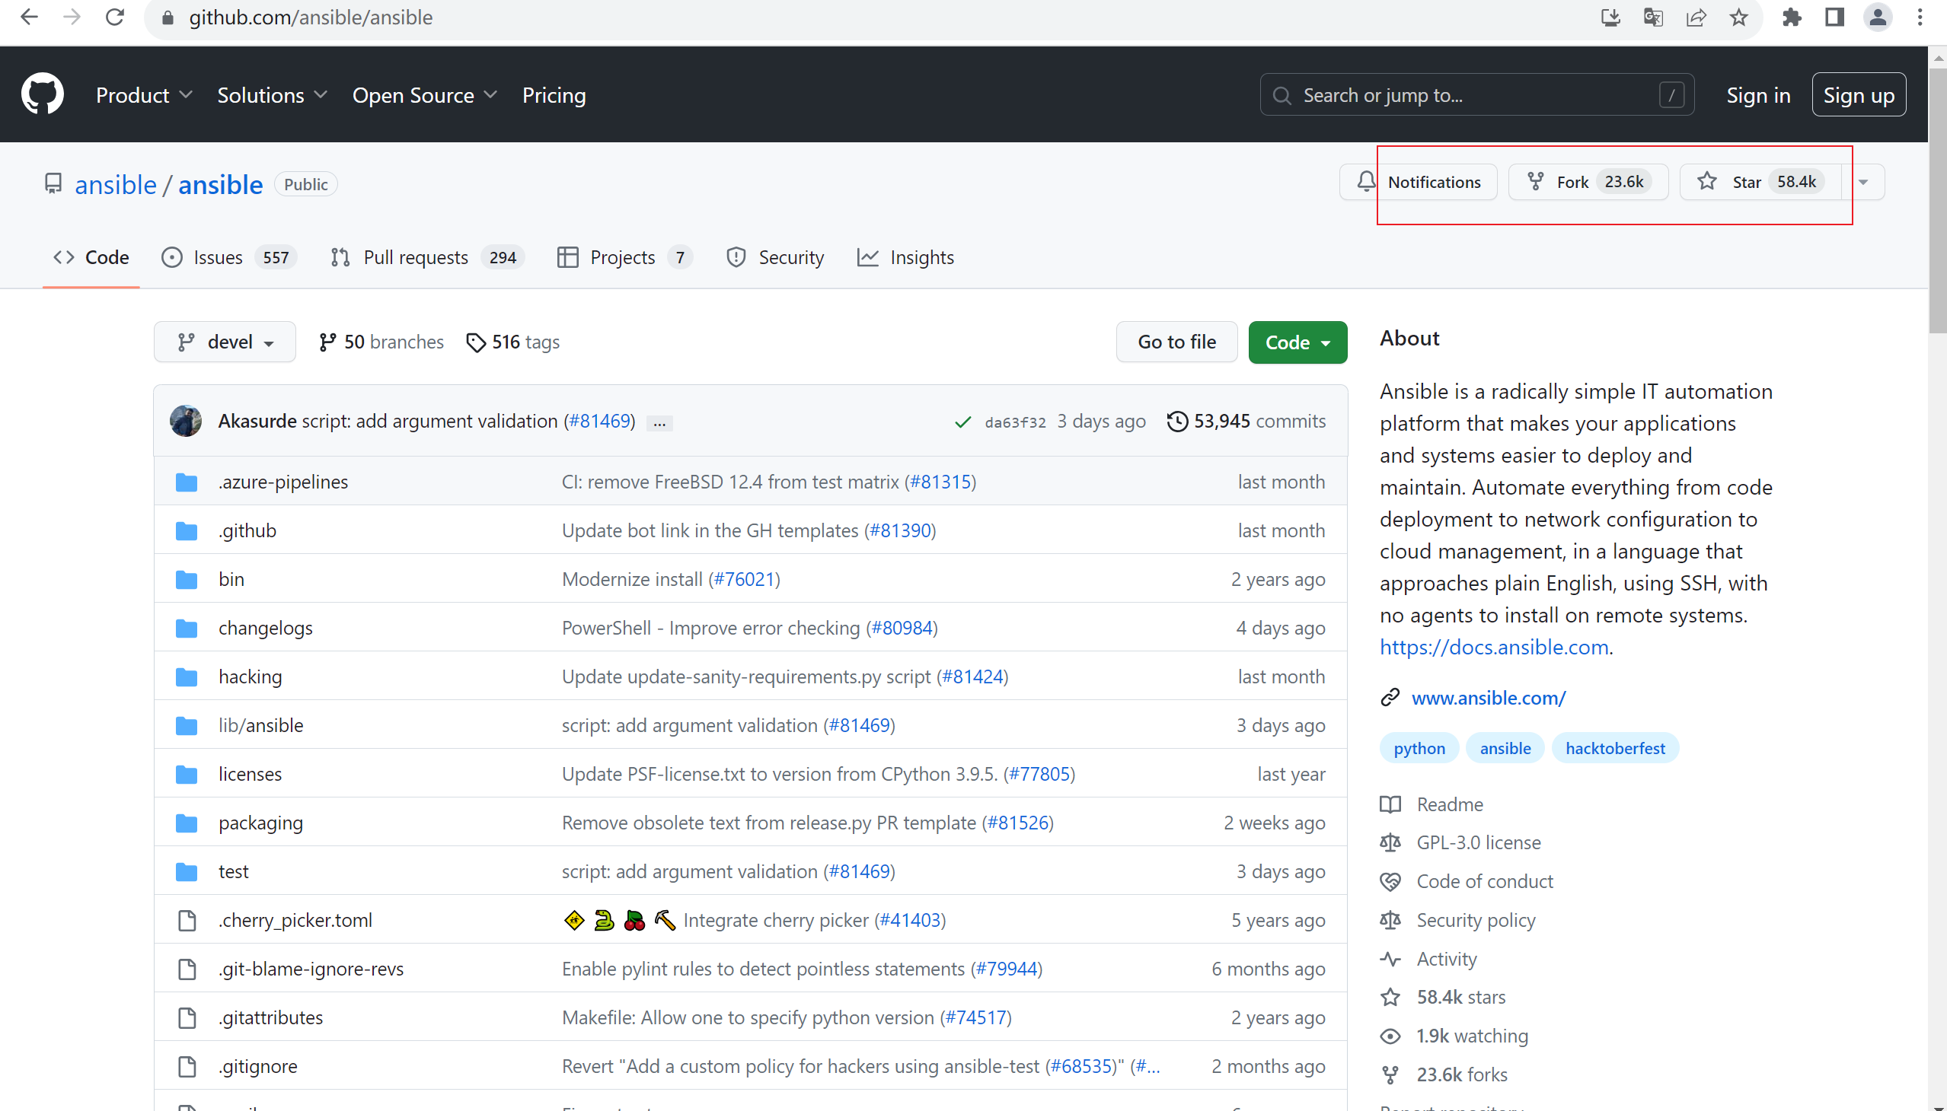Click the GitHub Octocat logo
Viewport: 1947px width, 1111px height.
[43, 94]
